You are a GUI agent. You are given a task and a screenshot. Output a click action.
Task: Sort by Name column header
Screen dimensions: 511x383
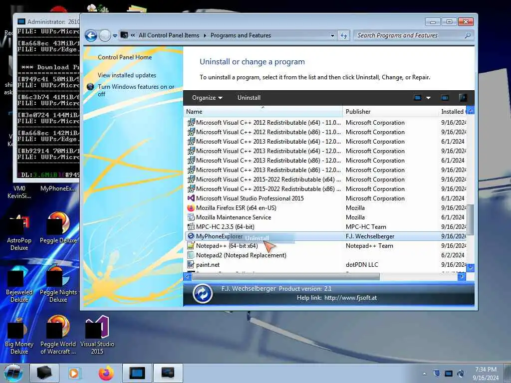coord(262,112)
